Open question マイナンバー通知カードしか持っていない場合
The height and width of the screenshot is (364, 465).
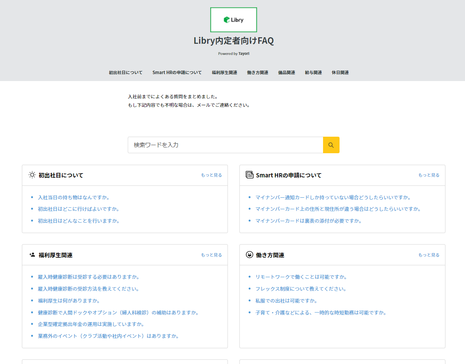[333, 197]
